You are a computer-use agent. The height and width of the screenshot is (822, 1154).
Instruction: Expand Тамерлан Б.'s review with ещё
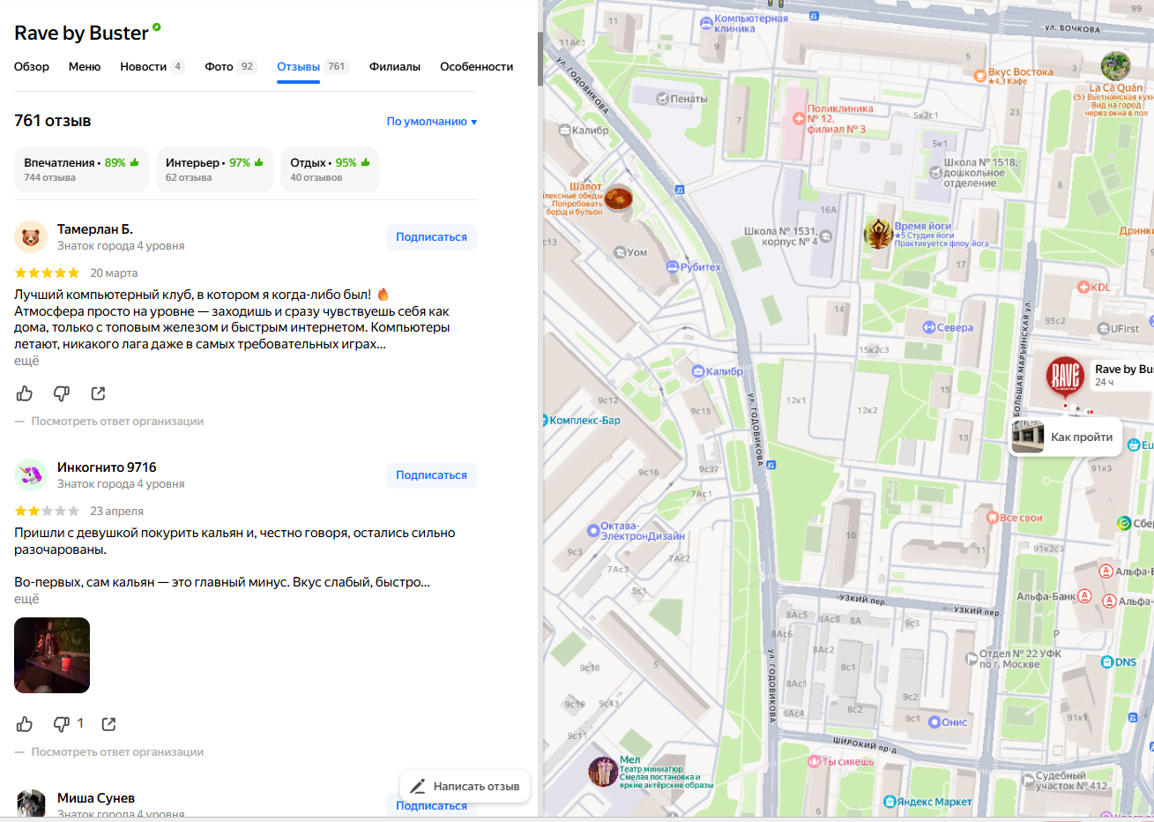26,361
